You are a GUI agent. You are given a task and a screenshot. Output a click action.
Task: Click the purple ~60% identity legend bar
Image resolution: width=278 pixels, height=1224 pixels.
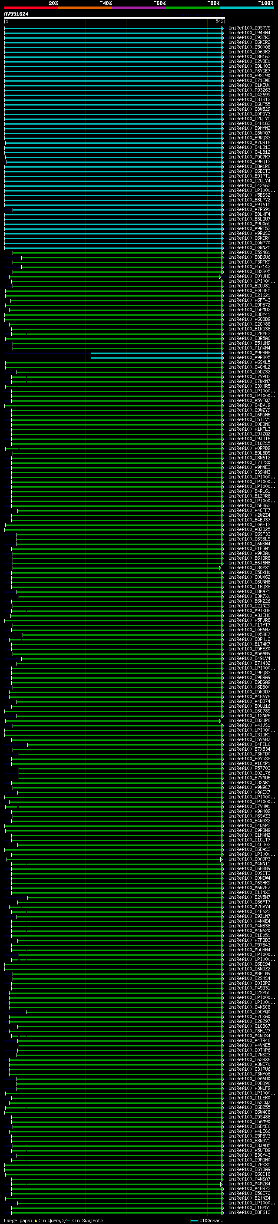point(139,8)
